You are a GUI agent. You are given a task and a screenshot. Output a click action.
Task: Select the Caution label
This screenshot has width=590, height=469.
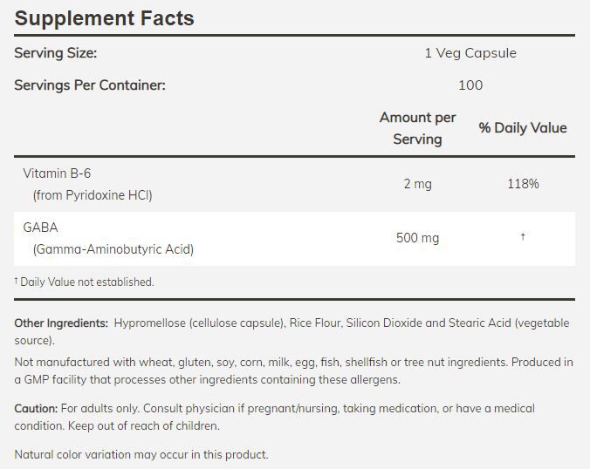[36, 409]
